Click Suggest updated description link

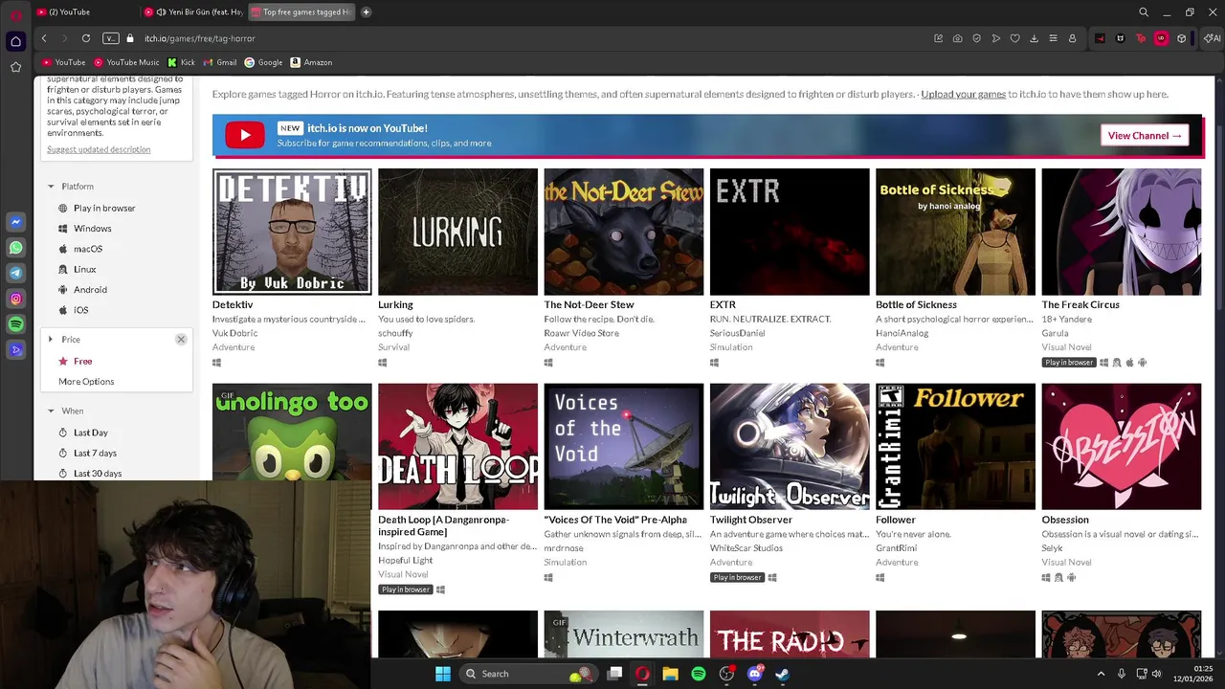[99, 149]
